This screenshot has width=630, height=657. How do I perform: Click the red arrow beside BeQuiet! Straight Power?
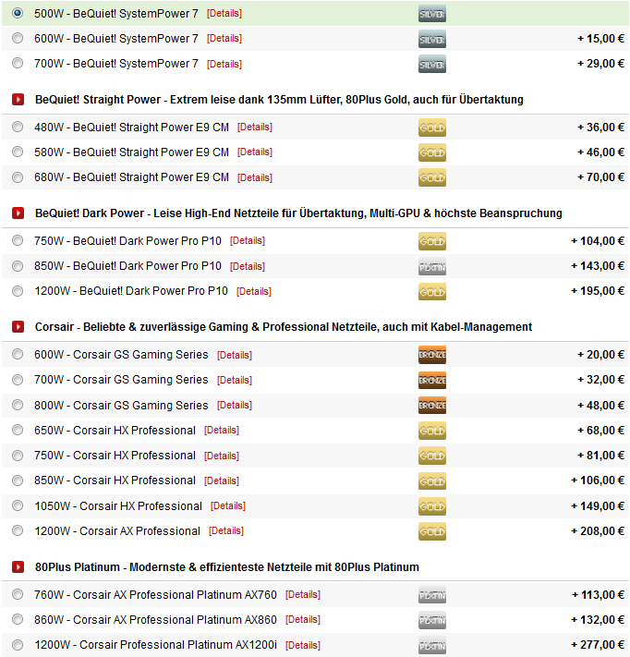click(x=18, y=99)
